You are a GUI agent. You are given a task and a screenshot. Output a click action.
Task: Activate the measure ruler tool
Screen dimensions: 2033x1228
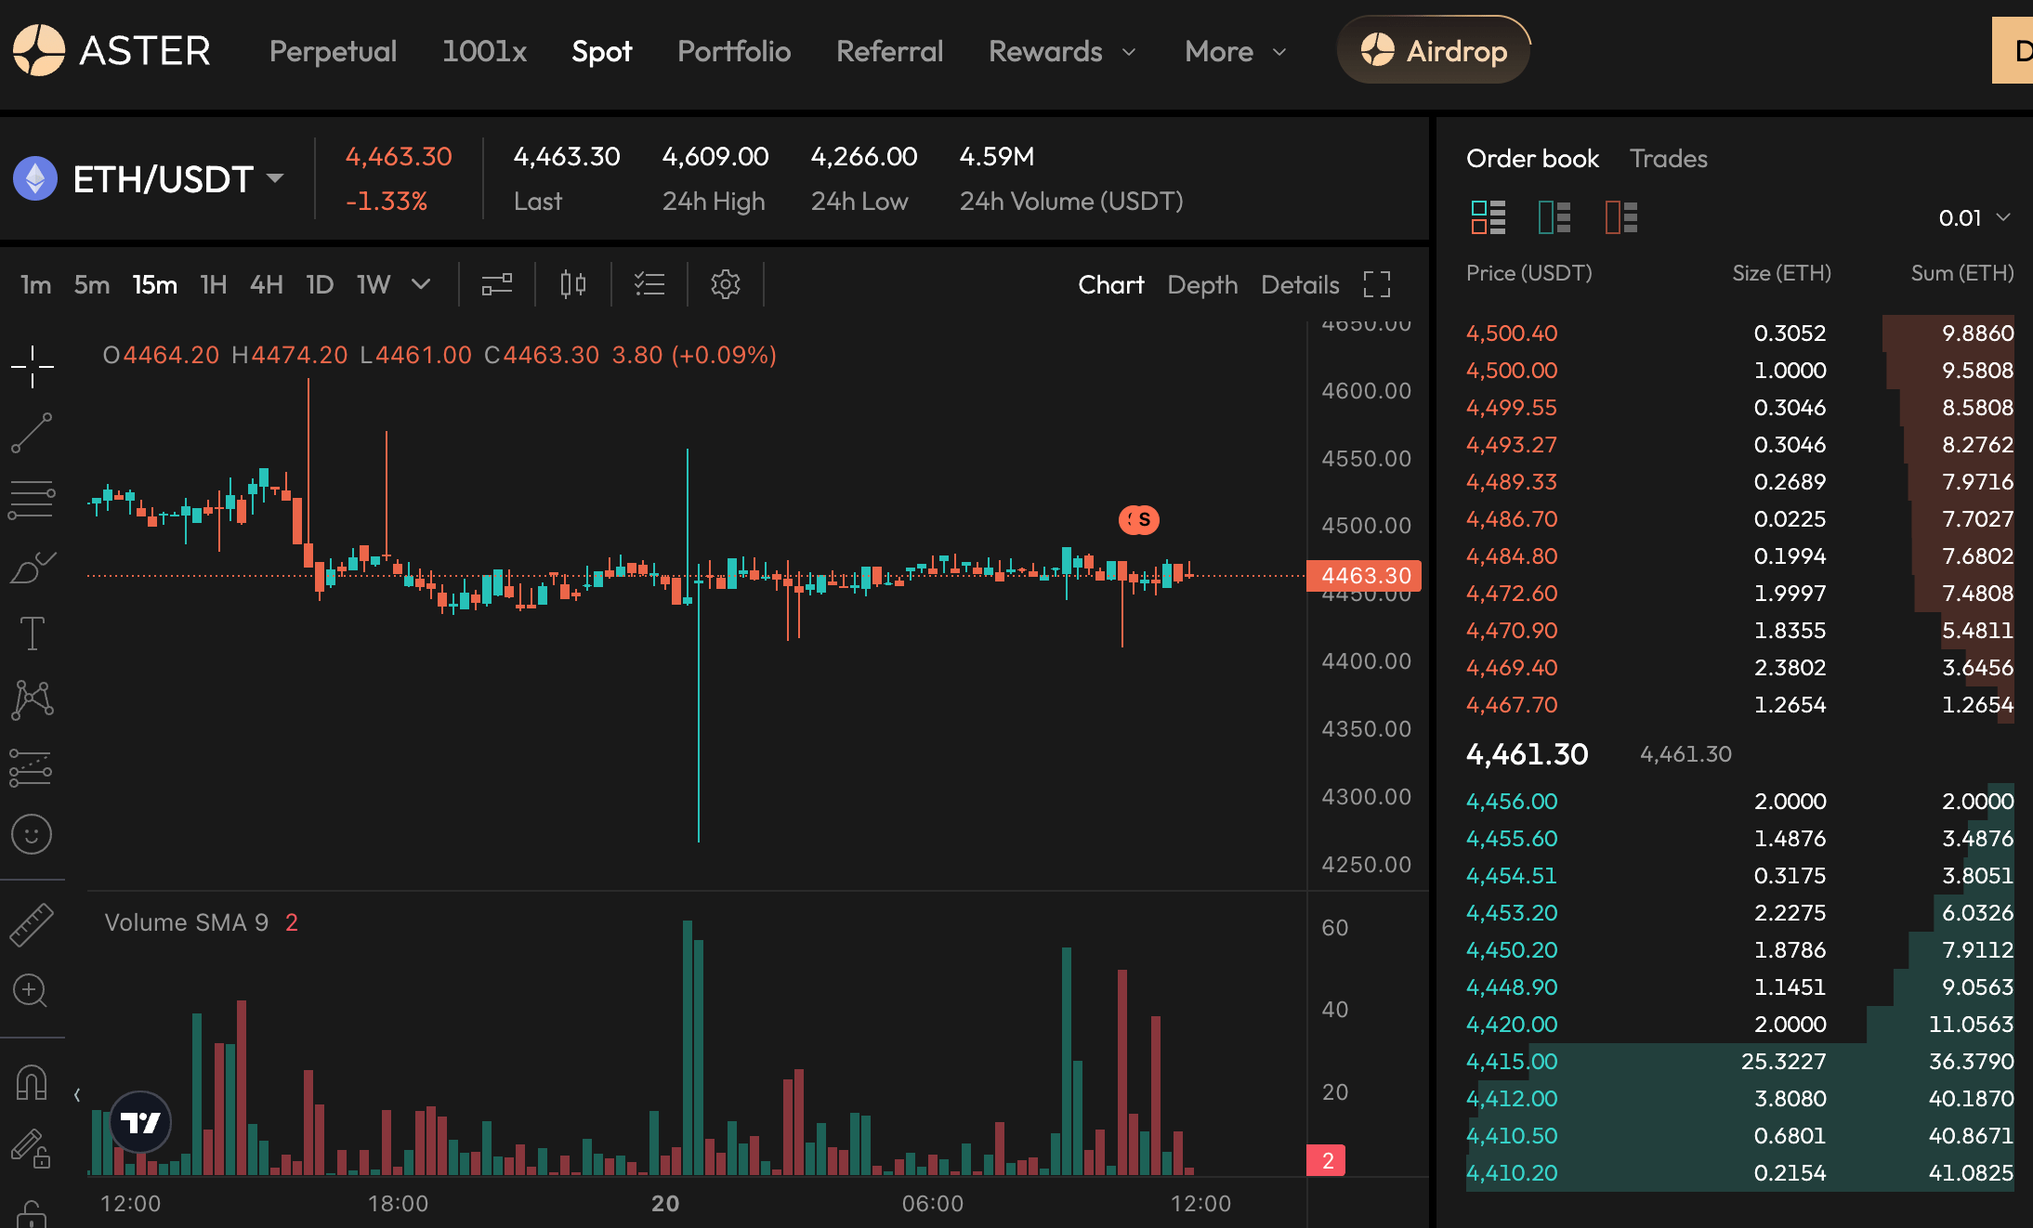pyautogui.click(x=33, y=926)
